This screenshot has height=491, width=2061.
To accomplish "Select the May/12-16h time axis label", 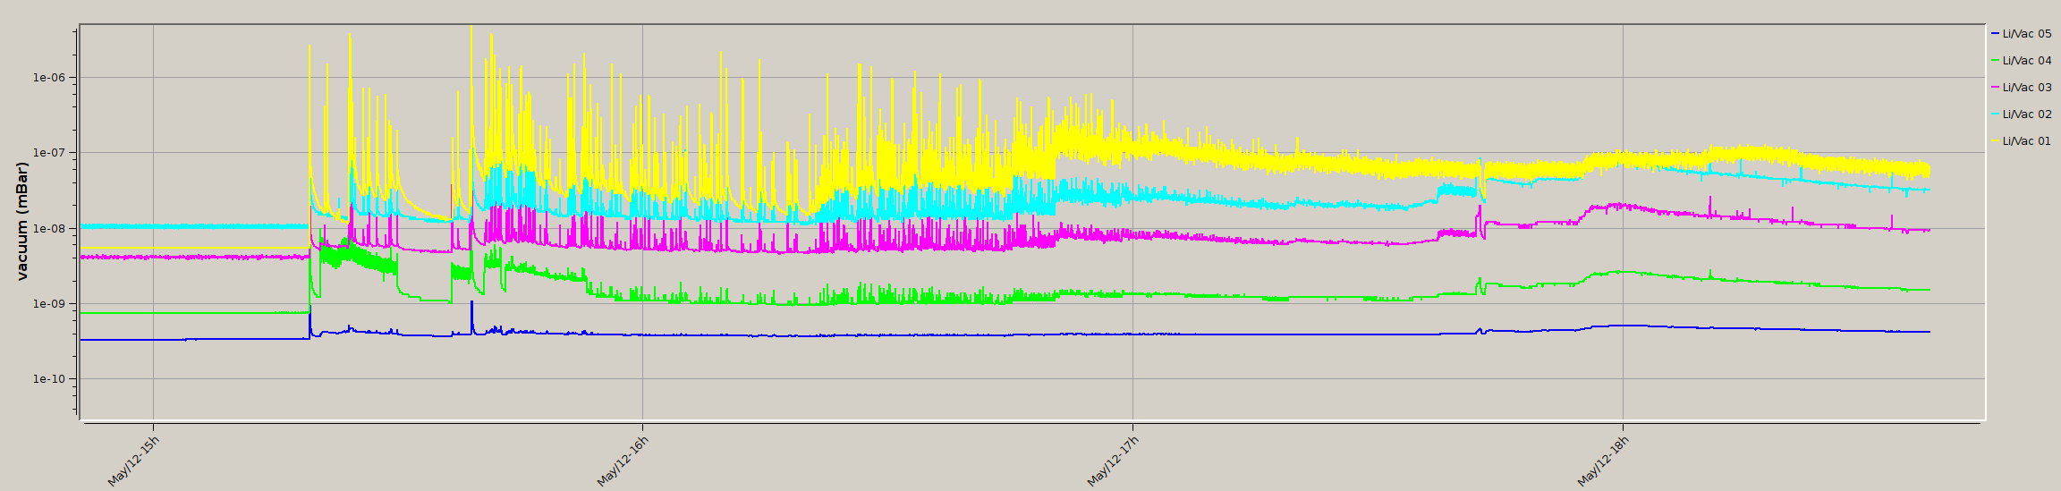I will click(623, 461).
